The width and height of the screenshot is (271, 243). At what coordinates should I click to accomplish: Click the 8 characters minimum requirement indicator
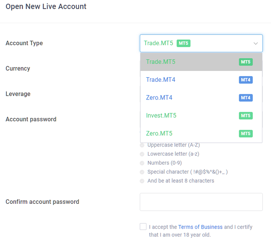pos(142,181)
